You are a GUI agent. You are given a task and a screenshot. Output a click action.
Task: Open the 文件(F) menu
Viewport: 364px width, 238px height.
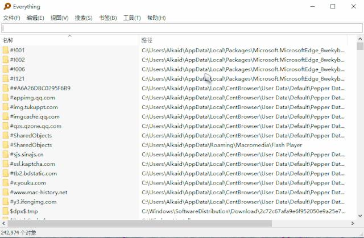(11, 18)
